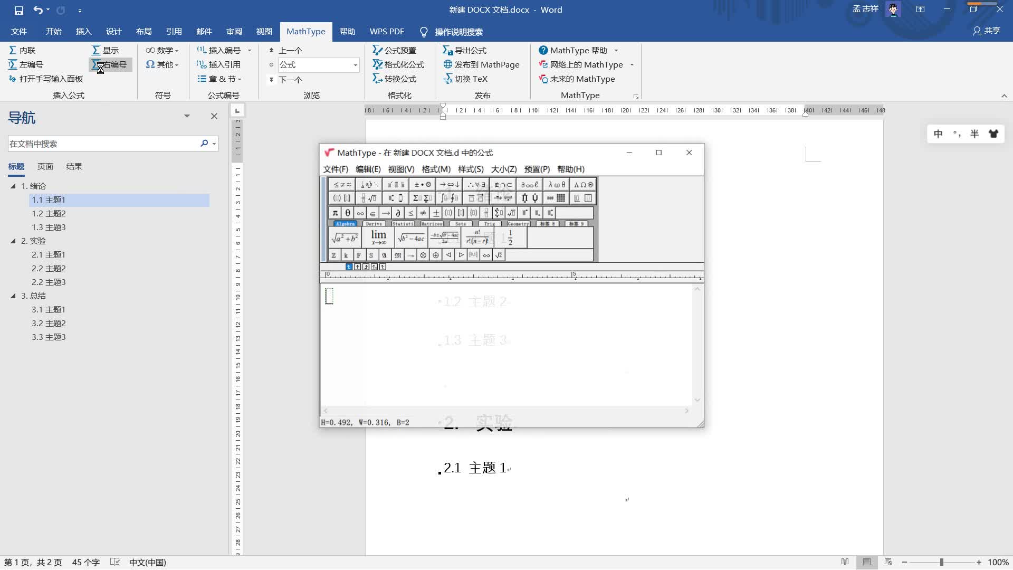Insert the pi symbol from MathType bar
This screenshot has width=1013, height=570.
tap(335, 213)
